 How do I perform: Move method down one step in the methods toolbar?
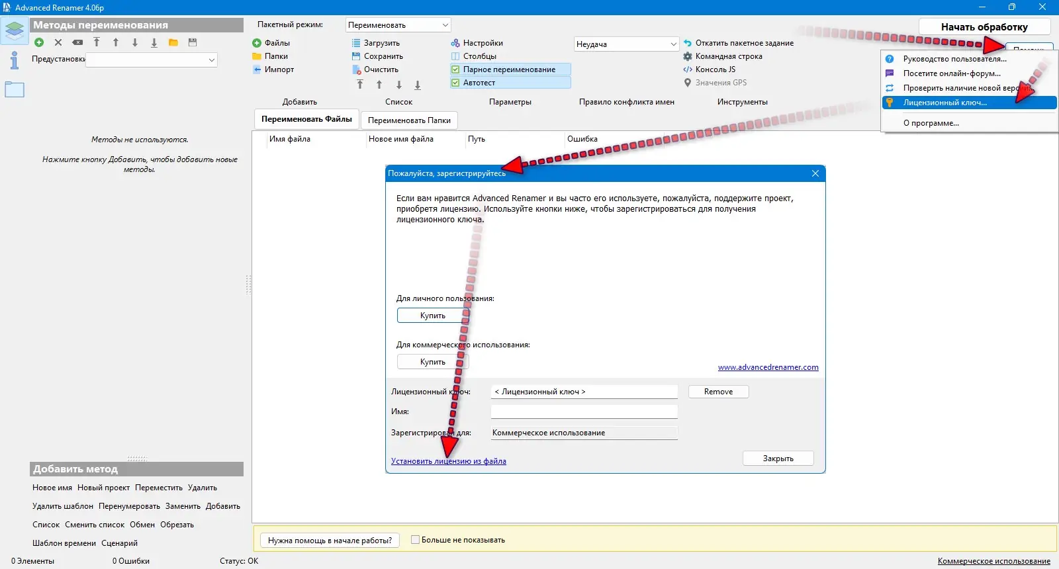tap(135, 42)
